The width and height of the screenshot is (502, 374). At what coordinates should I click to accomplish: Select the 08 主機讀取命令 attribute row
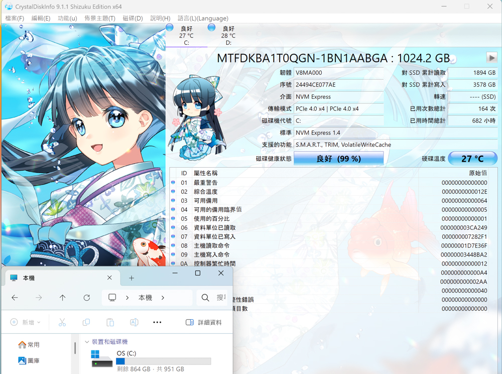coord(329,245)
